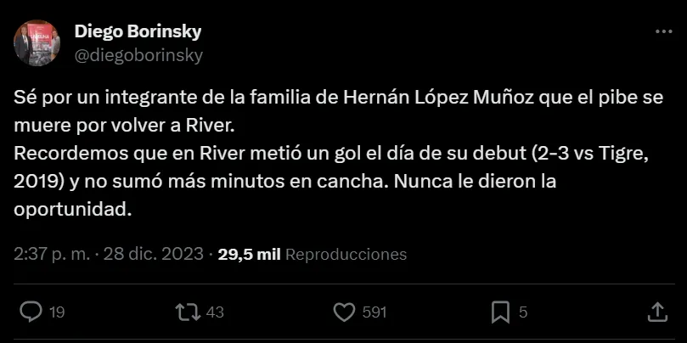Click the word 'oportunidad.' ending the tweet
The height and width of the screenshot is (343, 687).
click(x=74, y=211)
